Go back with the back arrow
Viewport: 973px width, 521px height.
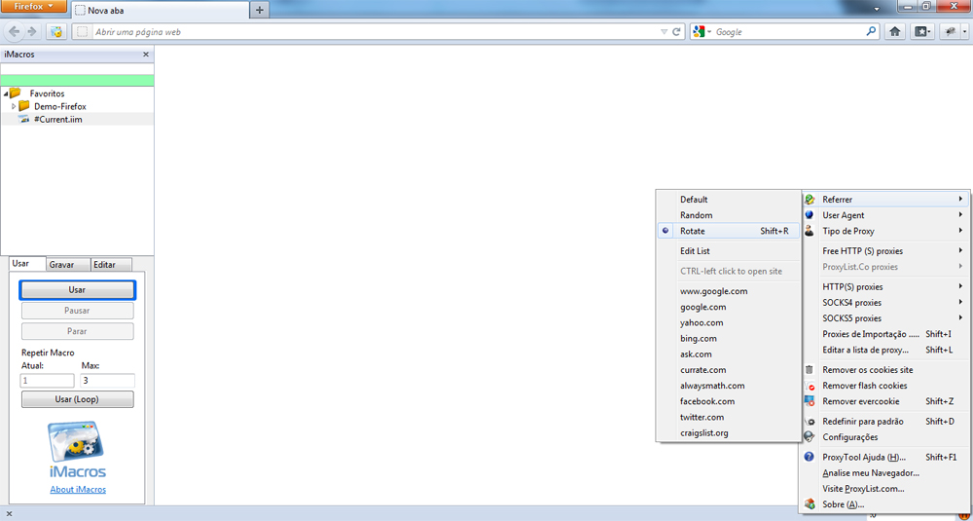[x=14, y=32]
